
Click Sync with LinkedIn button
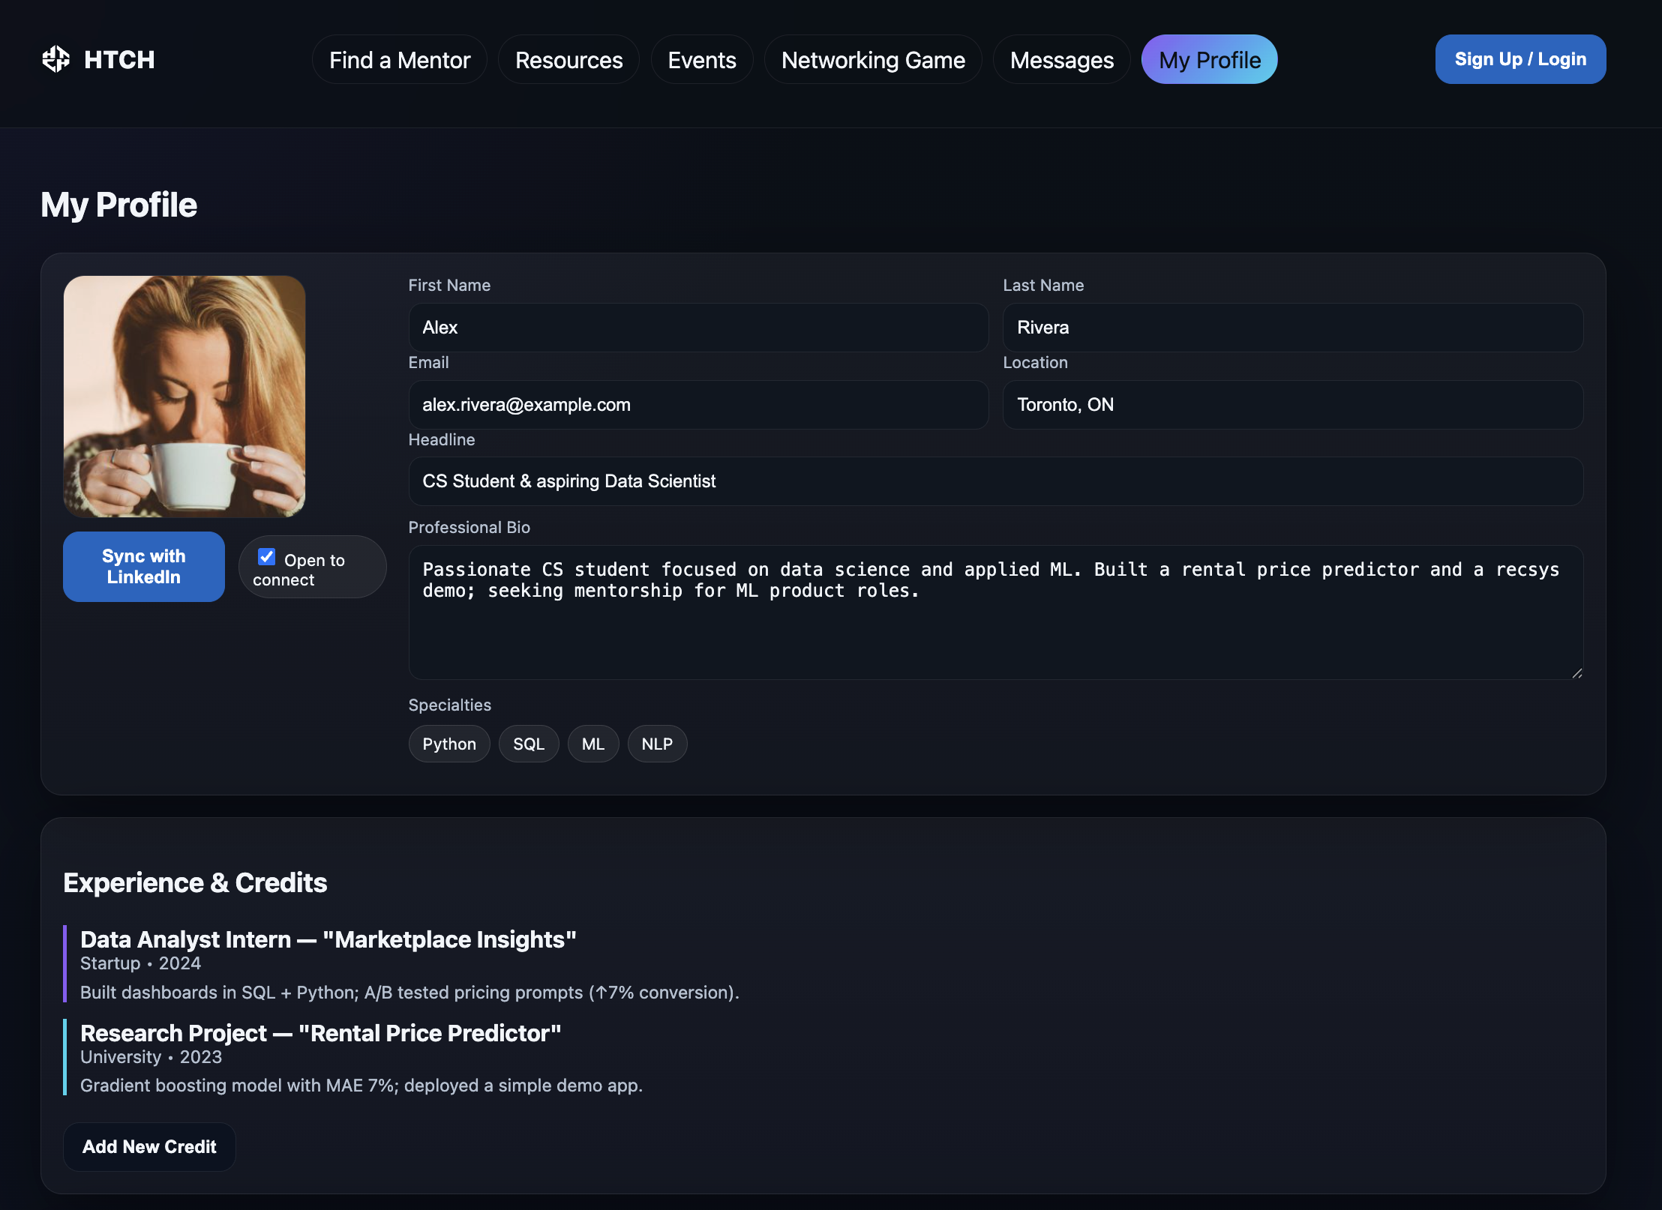144,567
